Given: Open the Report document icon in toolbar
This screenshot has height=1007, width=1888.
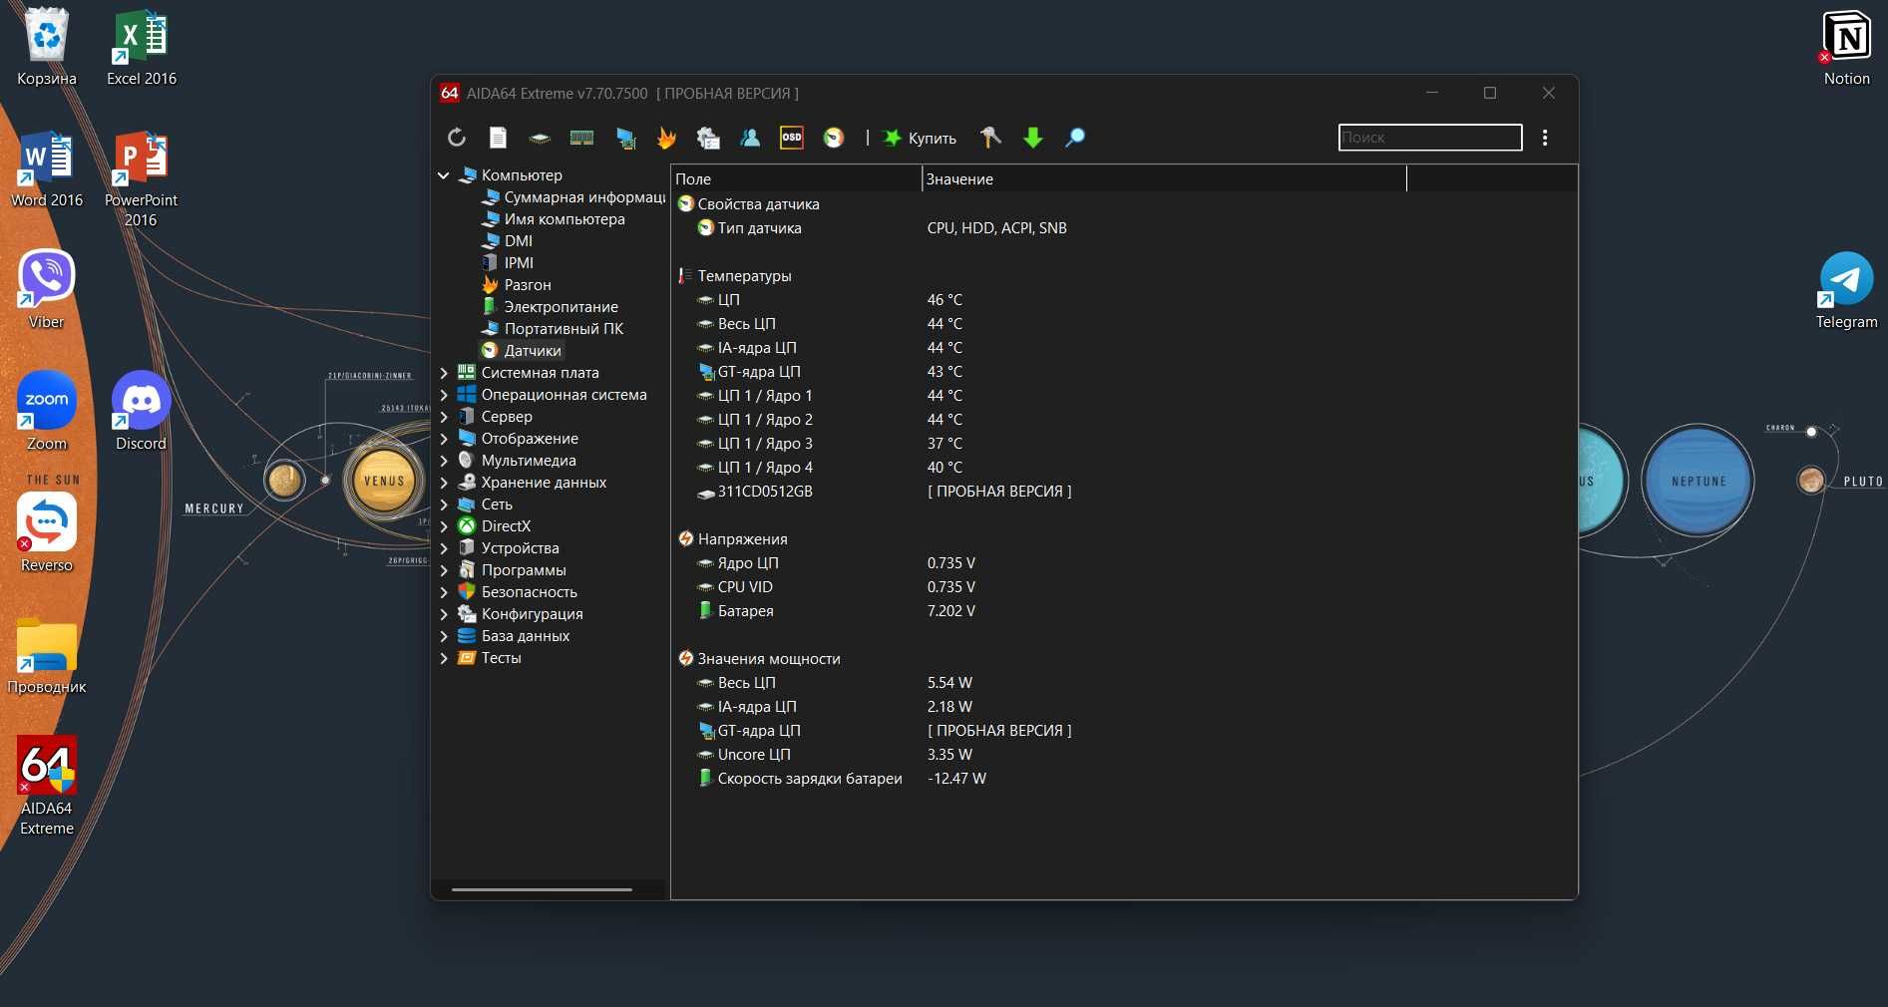Looking at the screenshot, I should tap(499, 138).
